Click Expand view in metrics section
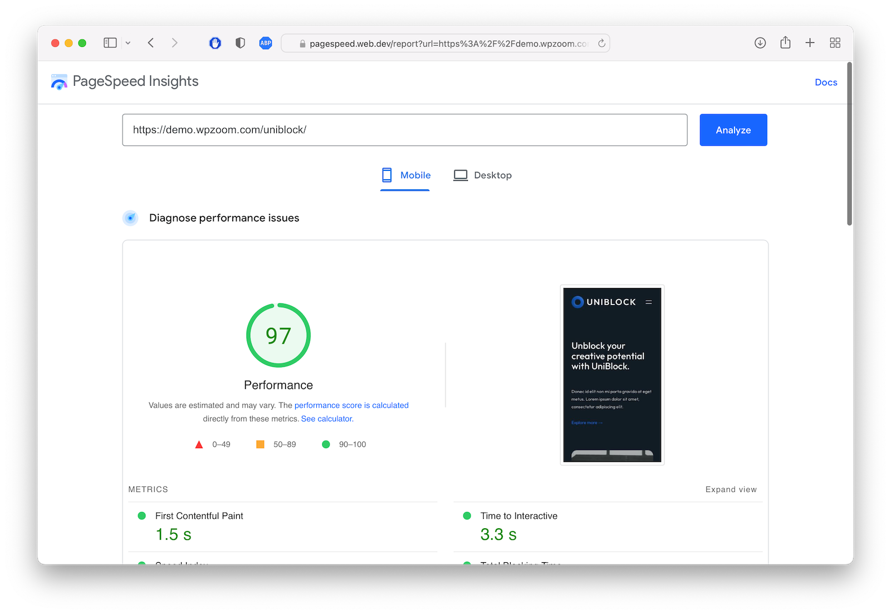This screenshot has height=614, width=891. 731,489
